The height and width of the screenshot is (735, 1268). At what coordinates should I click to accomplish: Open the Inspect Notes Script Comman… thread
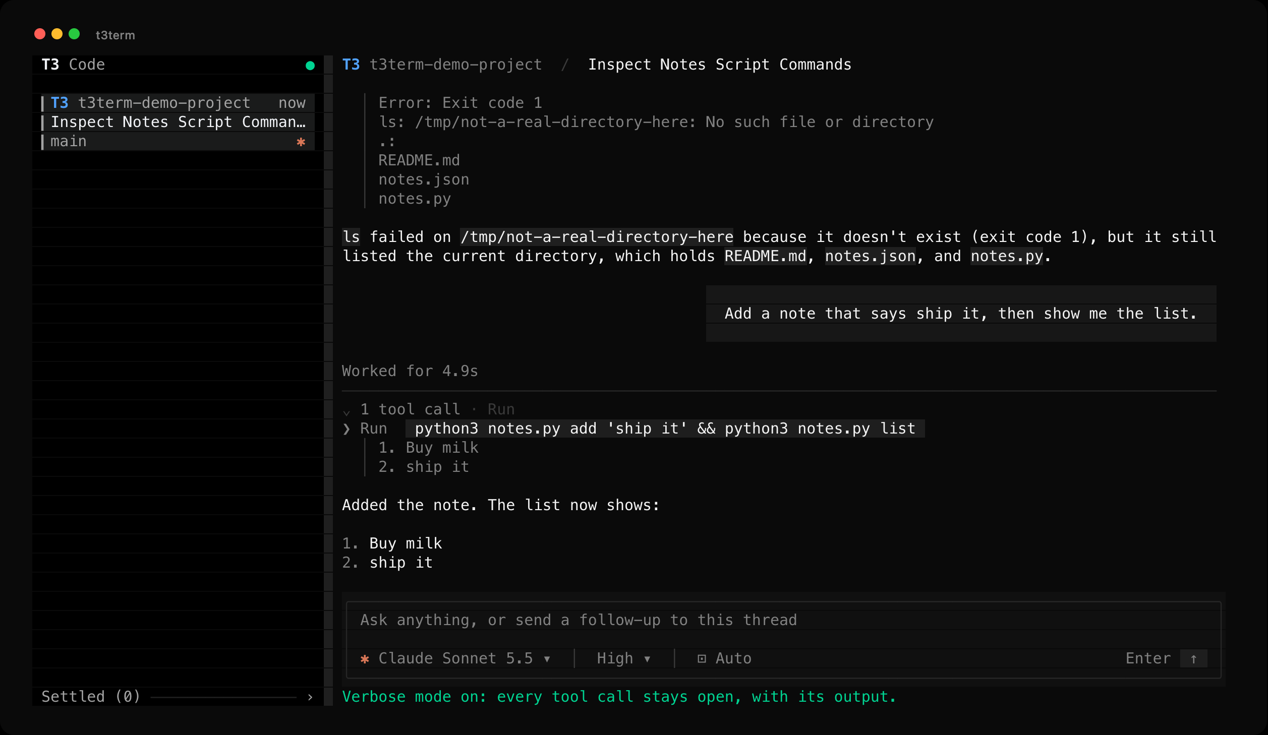pos(178,122)
